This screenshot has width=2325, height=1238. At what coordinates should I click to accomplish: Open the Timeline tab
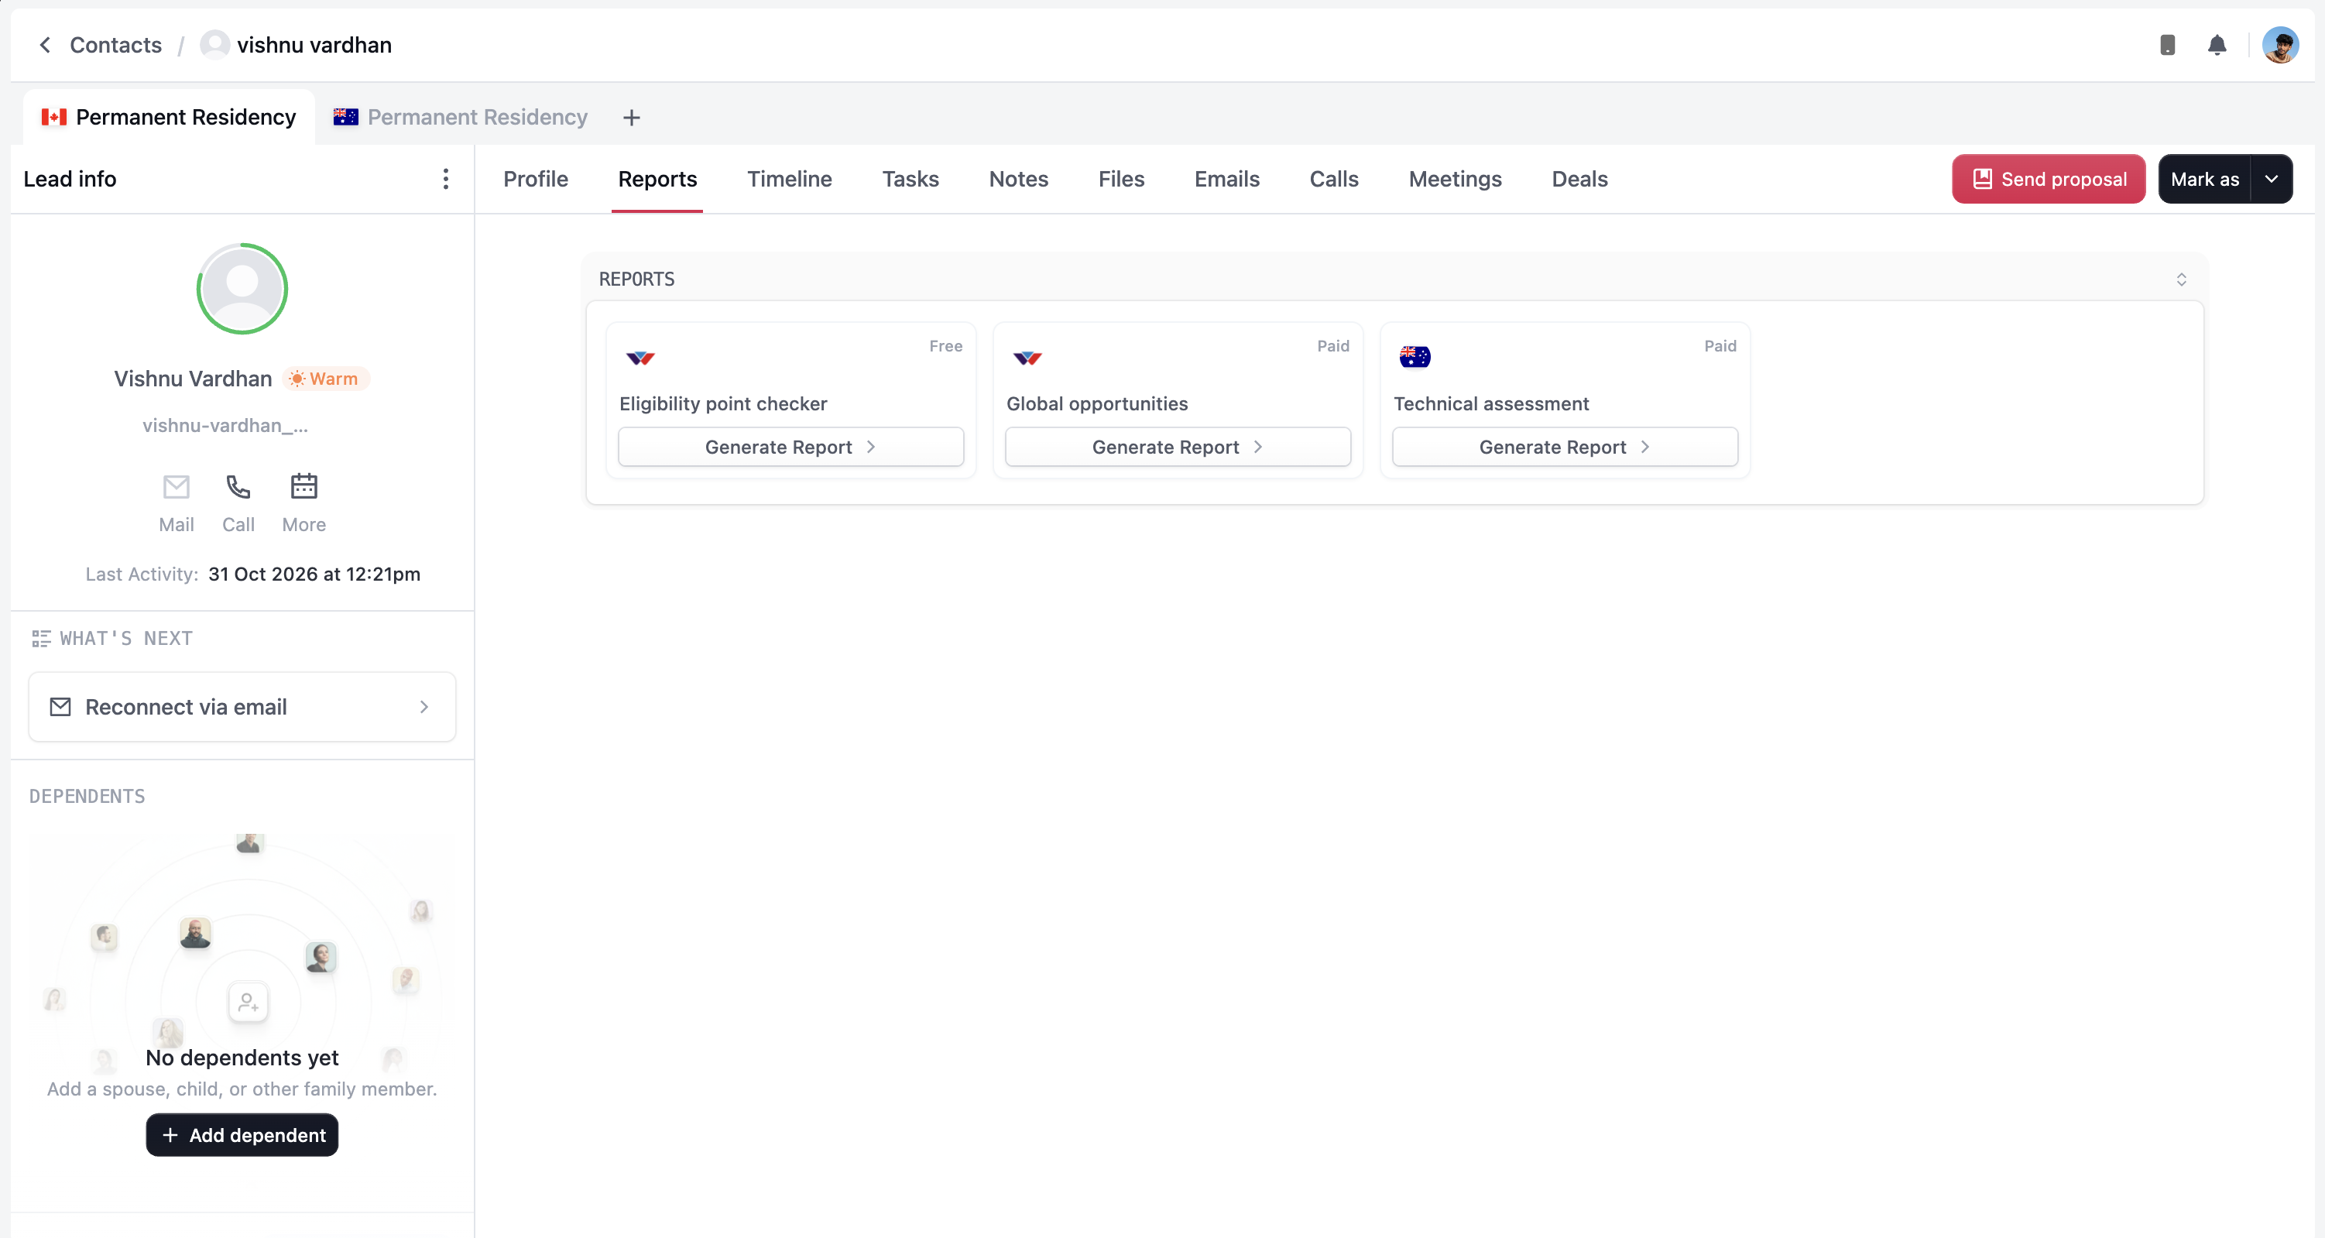click(790, 179)
